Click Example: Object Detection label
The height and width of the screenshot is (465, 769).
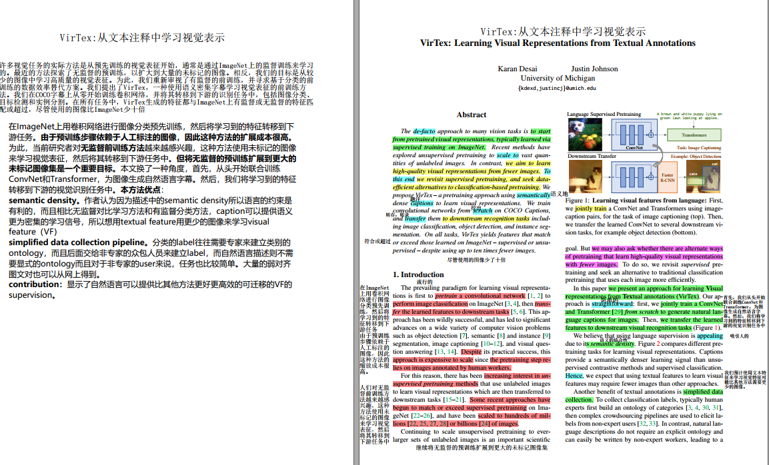[x=696, y=157]
